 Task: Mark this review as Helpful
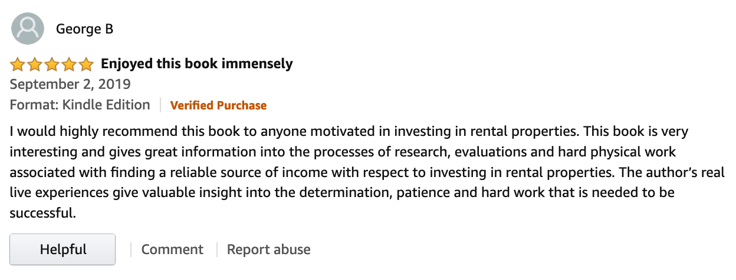(x=63, y=249)
